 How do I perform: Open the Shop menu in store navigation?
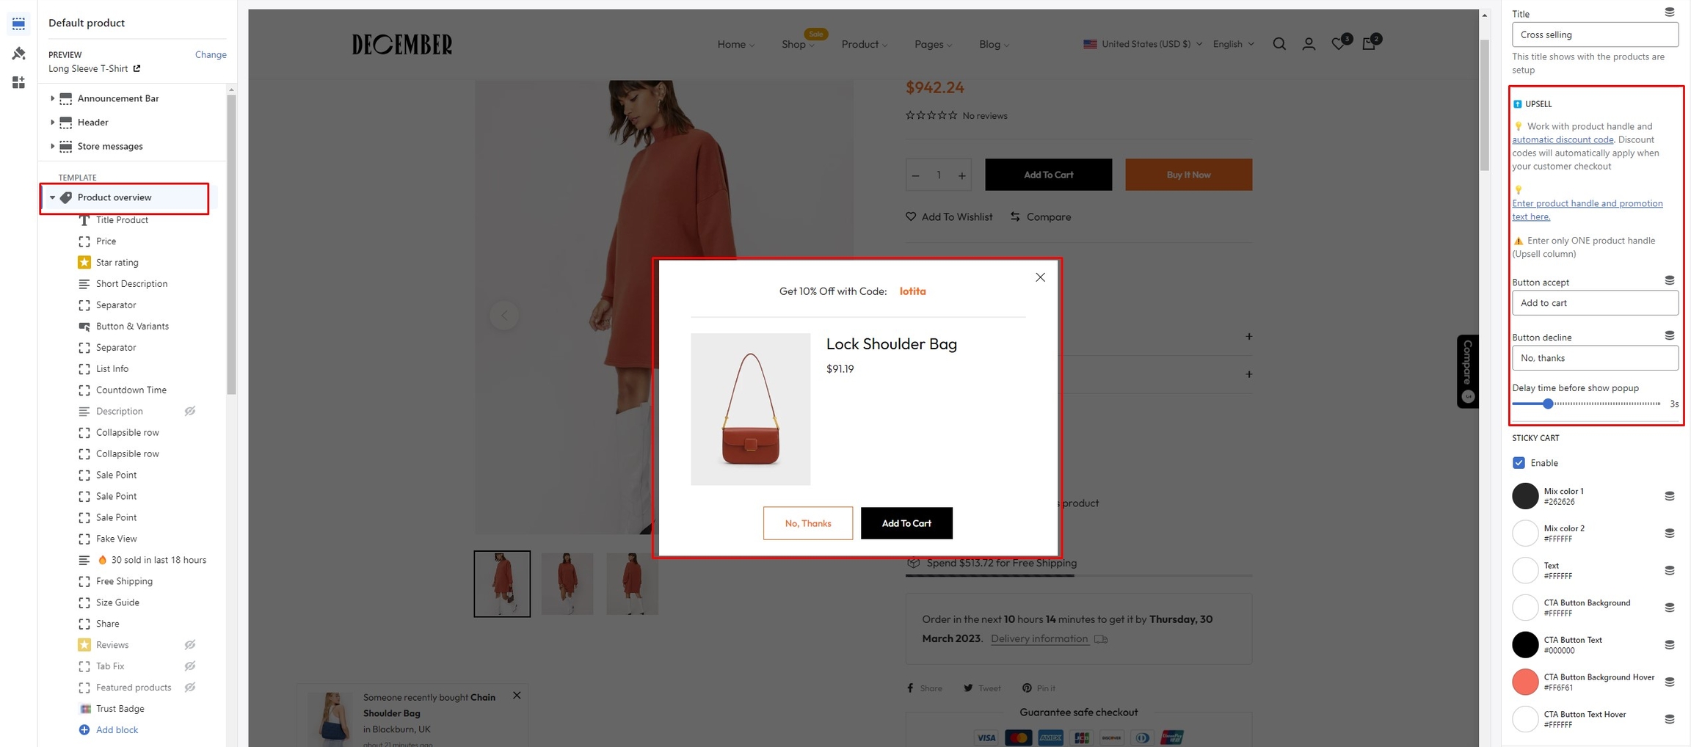[x=798, y=44]
